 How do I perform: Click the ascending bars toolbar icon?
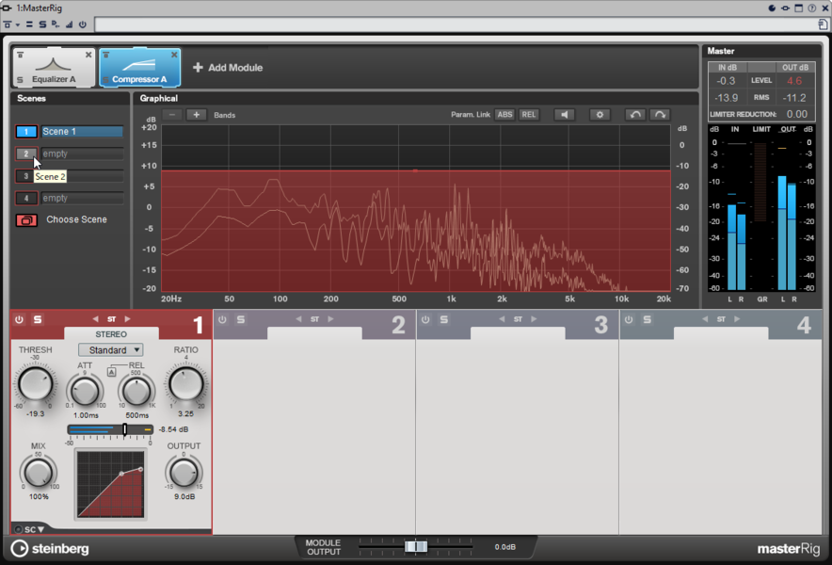(70, 24)
